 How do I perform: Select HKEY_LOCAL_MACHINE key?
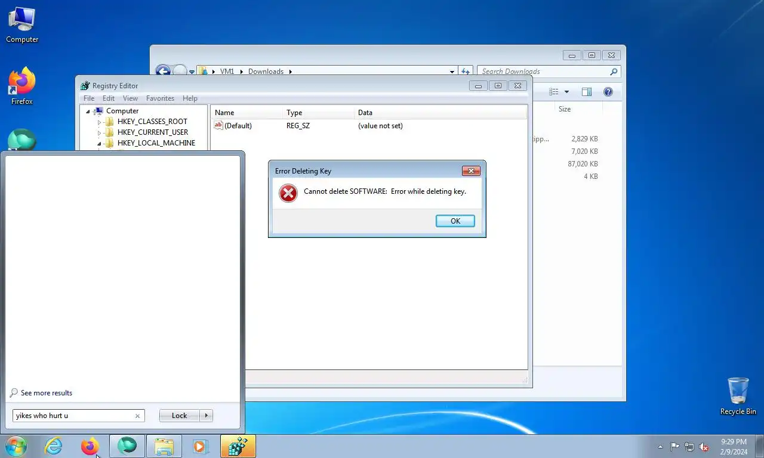(156, 143)
